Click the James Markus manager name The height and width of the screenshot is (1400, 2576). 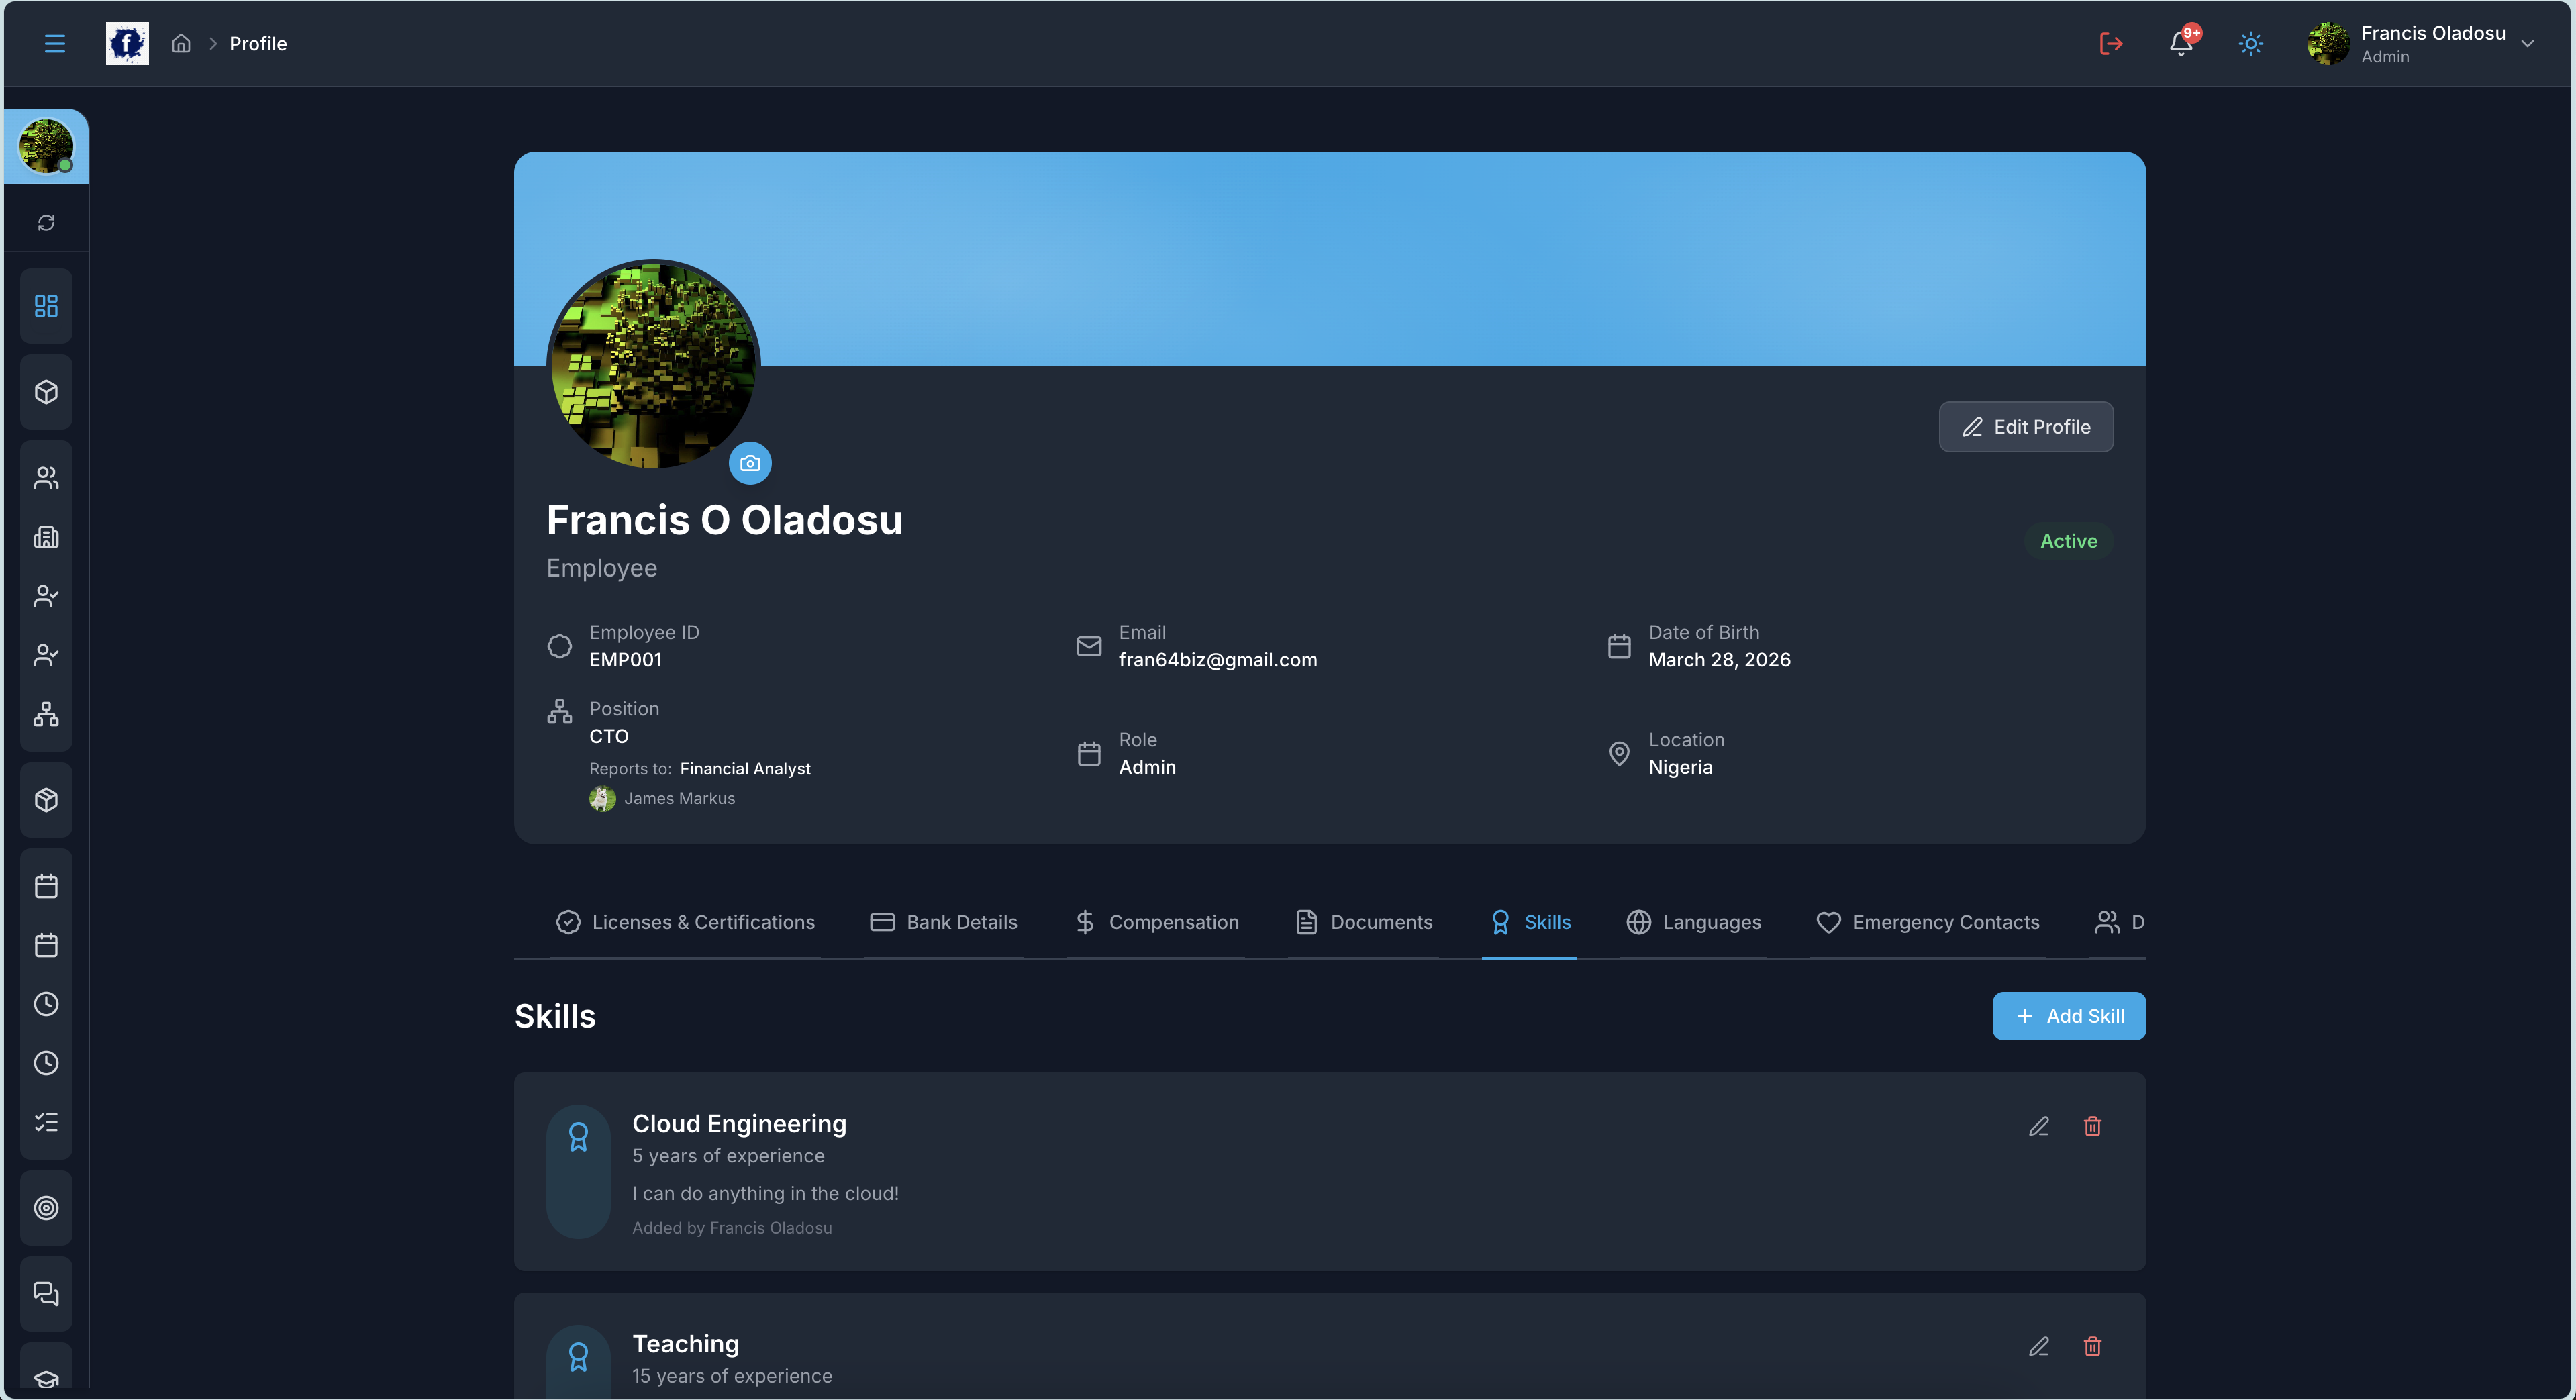679,798
